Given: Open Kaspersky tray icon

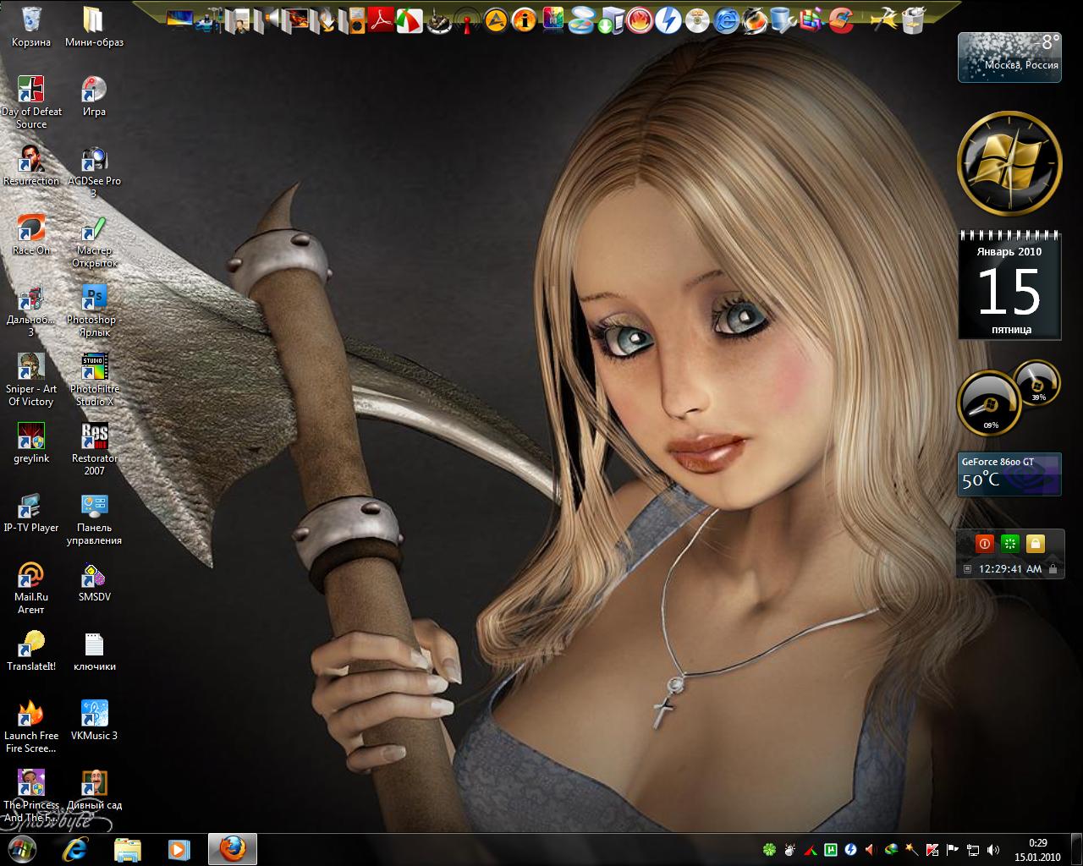Looking at the screenshot, I should tap(932, 850).
